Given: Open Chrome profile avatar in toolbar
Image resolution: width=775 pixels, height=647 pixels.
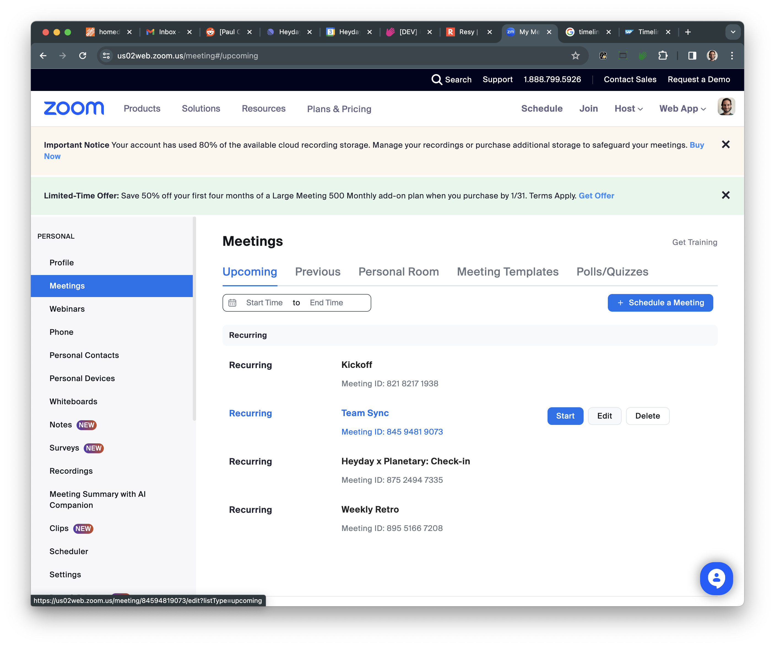Looking at the screenshot, I should pyautogui.click(x=712, y=56).
